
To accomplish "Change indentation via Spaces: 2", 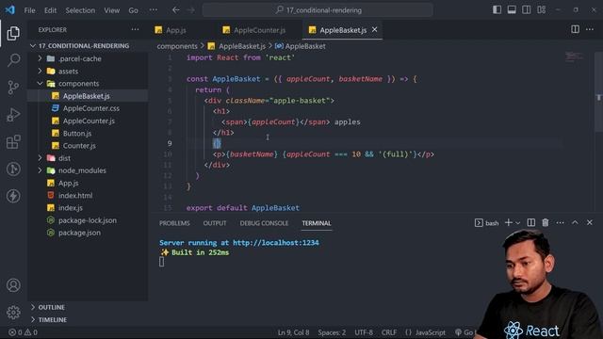I will point(332,332).
